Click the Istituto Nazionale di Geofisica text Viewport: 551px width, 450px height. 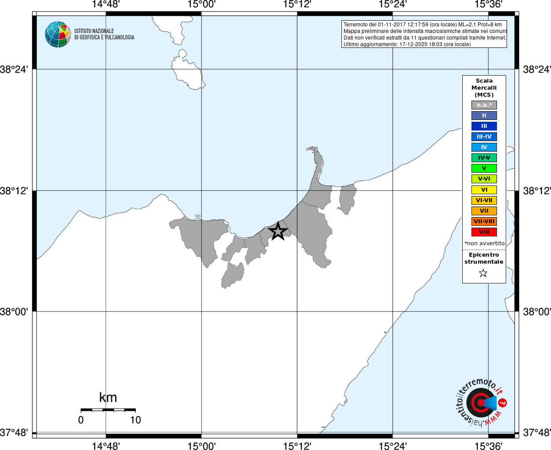coord(104,34)
